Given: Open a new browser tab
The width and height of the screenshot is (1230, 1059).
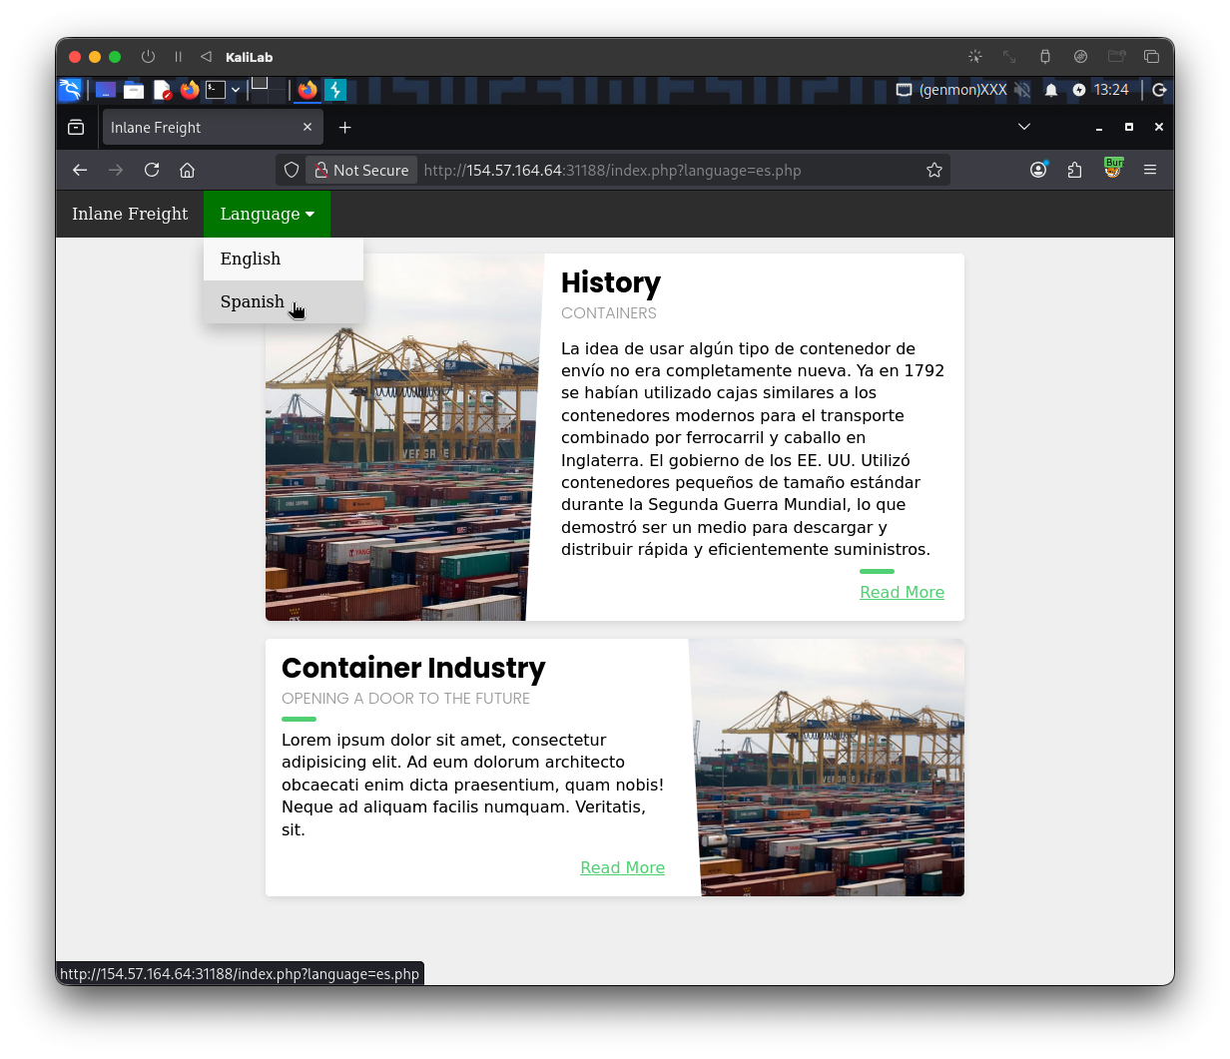Looking at the screenshot, I should 345,128.
